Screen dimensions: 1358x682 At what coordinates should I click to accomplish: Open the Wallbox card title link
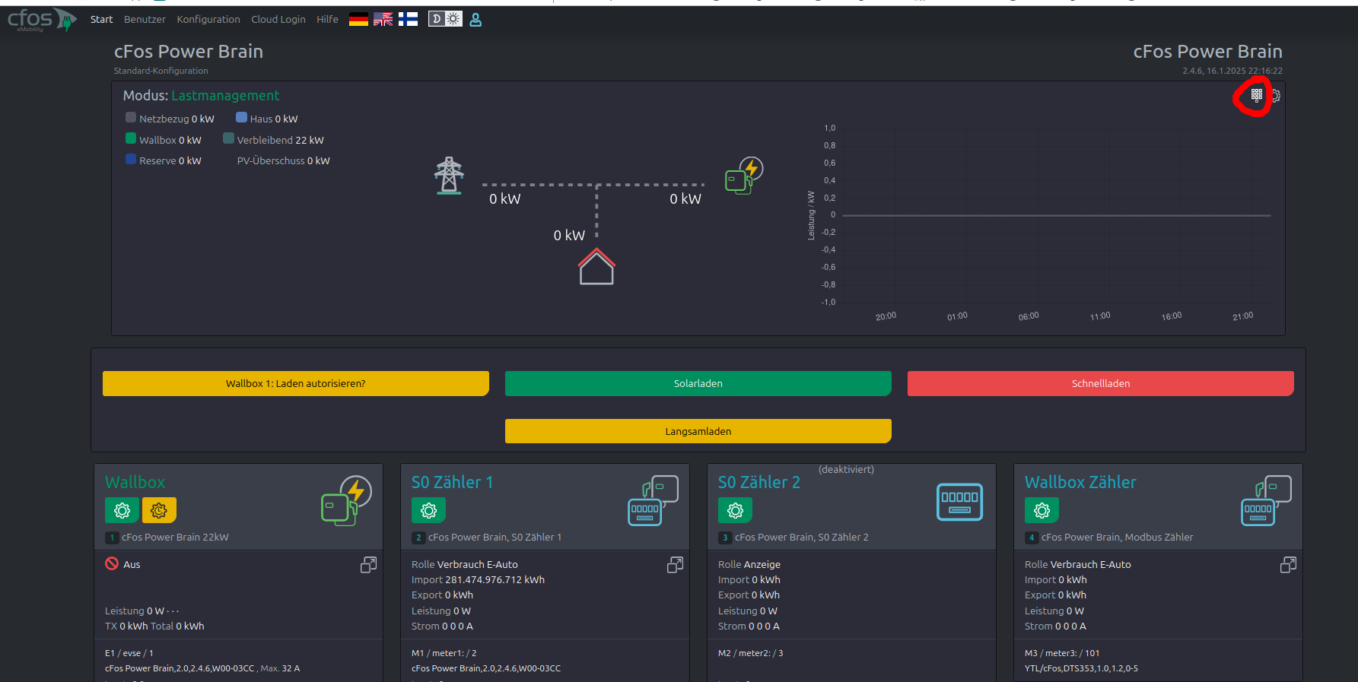pyautogui.click(x=135, y=483)
